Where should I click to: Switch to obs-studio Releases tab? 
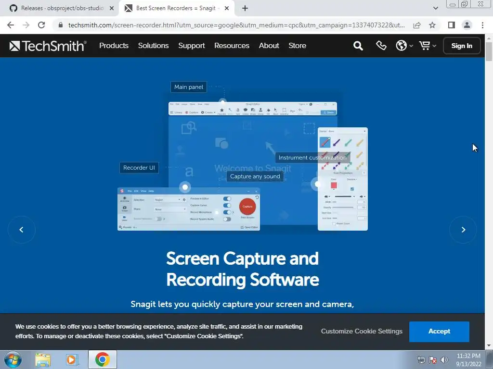[62, 8]
